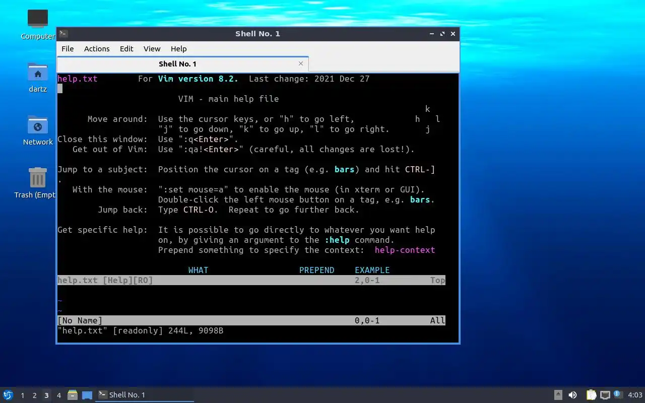Screen dimensions: 645x403
Task: Click the 'Close this window:' label
Action: [102, 139]
